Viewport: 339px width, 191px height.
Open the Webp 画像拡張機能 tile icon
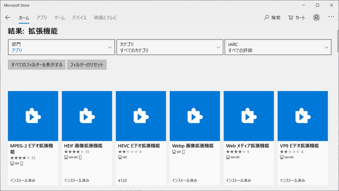click(195, 116)
